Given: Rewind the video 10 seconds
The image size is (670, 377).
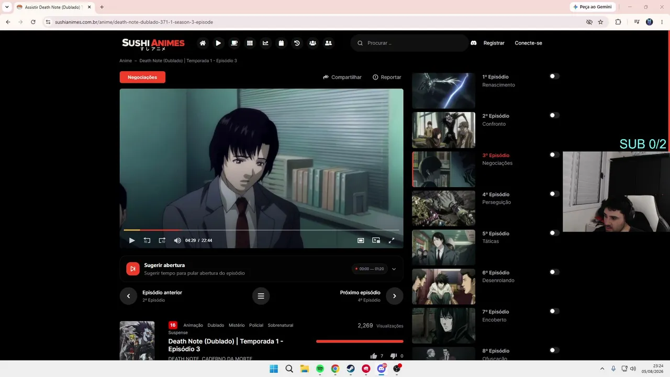Looking at the screenshot, I should pyautogui.click(x=147, y=240).
